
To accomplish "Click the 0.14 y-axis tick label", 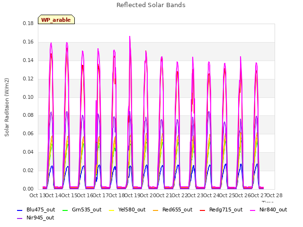I will (28, 61).
